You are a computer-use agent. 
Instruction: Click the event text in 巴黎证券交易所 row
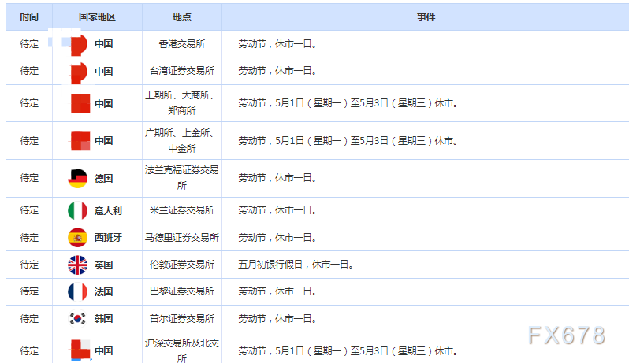tap(277, 291)
